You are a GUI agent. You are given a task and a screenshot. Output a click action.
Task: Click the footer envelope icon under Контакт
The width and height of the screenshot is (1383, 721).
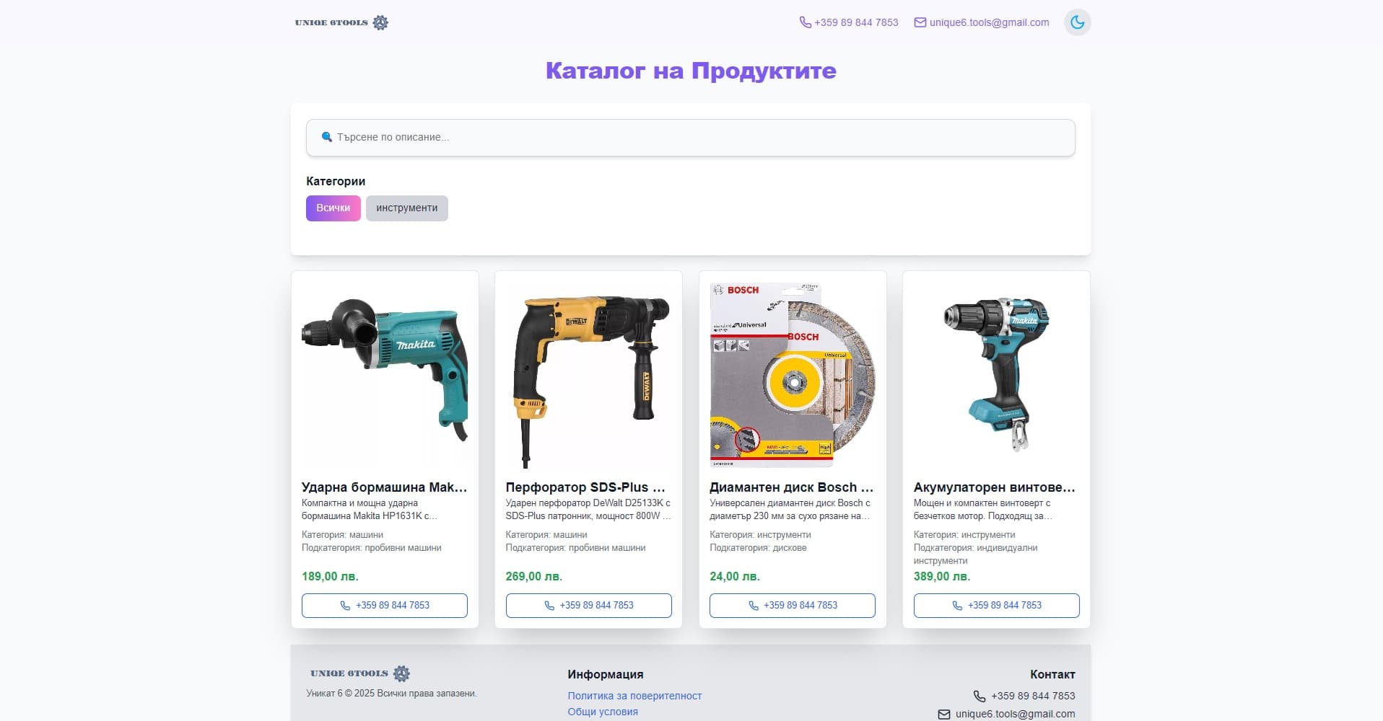(x=943, y=715)
